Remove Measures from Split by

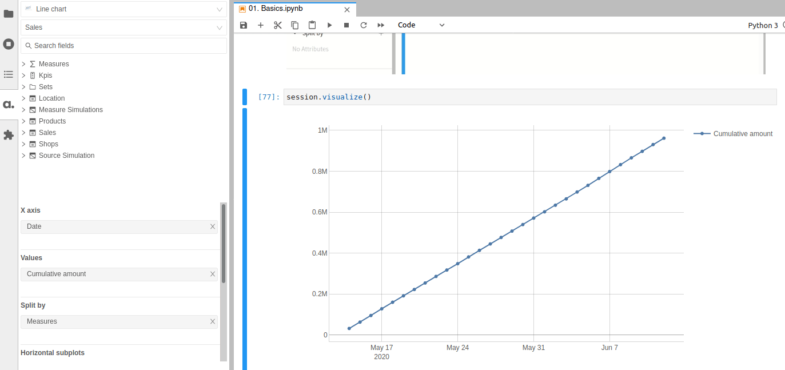pyautogui.click(x=213, y=321)
